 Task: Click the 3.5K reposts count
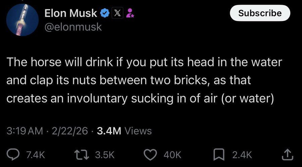[x=105, y=154]
